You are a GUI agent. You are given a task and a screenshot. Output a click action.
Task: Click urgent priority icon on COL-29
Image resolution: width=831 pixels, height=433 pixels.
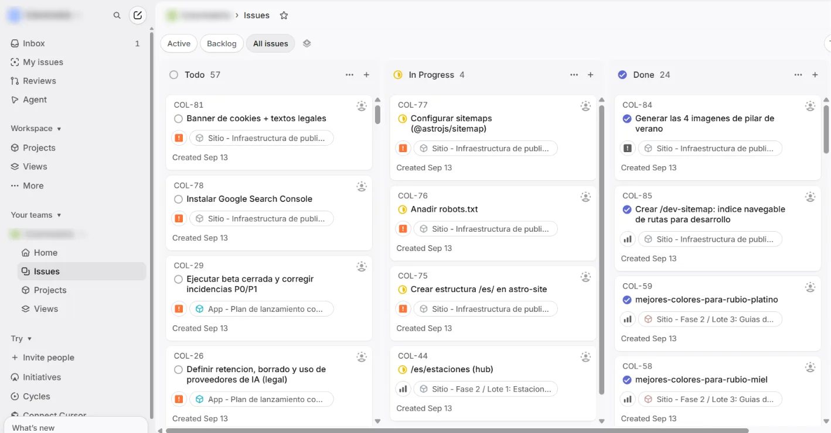[179, 309]
